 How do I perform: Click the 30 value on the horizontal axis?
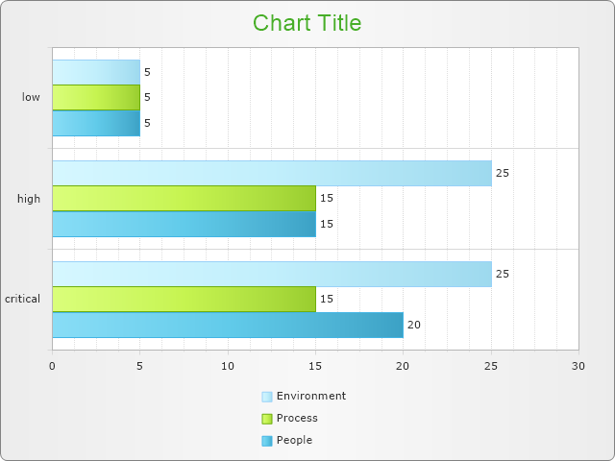pos(578,366)
